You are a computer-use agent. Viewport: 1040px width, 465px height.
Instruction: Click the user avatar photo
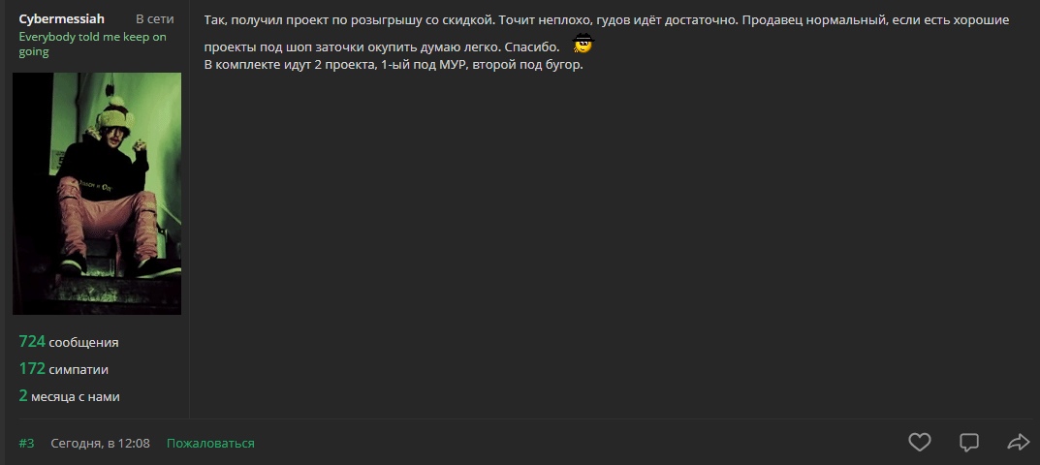coord(97,194)
